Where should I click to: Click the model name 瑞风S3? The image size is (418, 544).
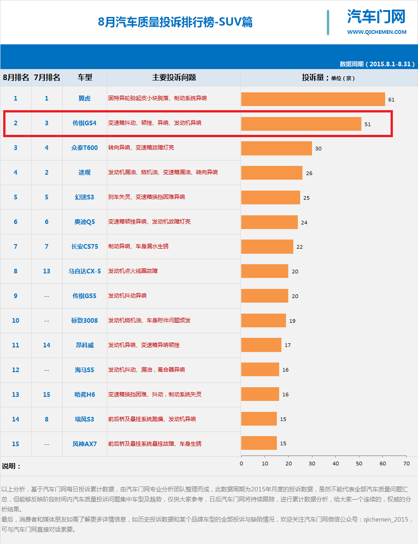coord(85,419)
